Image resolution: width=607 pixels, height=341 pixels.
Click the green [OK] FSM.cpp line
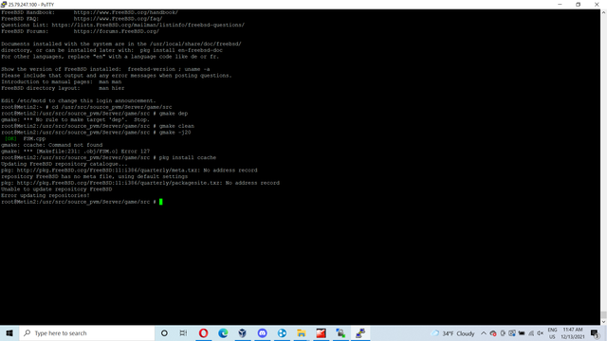(x=25, y=138)
